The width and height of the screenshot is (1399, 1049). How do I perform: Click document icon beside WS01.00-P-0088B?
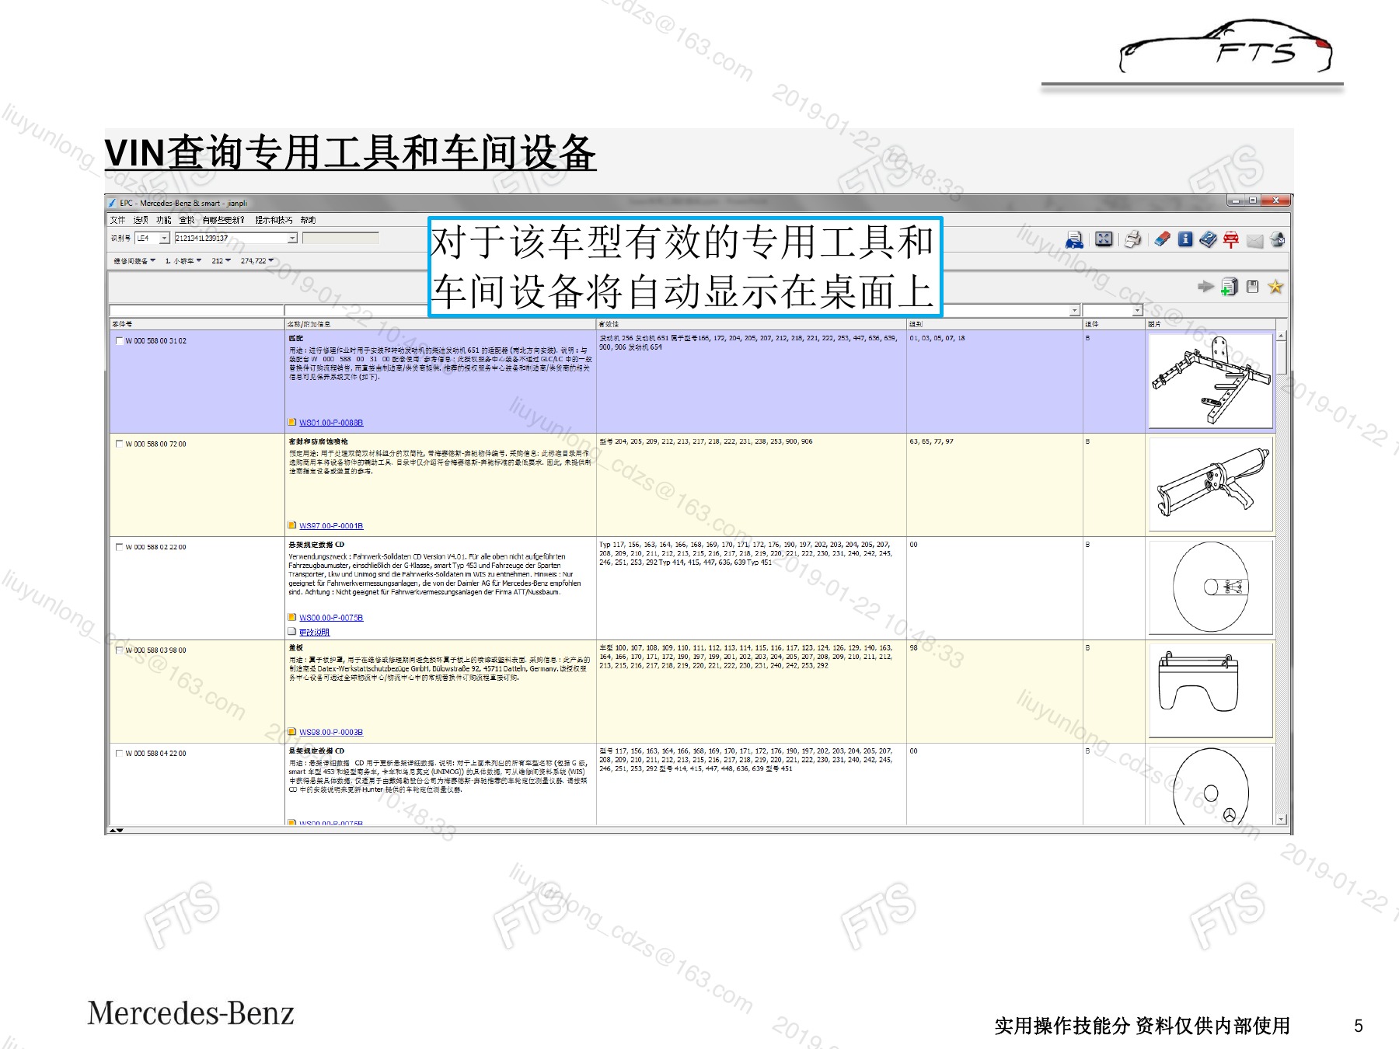tap(292, 422)
